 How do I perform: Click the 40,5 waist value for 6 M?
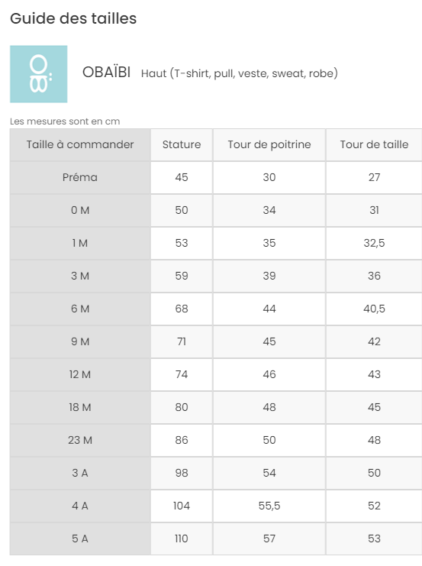point(374,309)
